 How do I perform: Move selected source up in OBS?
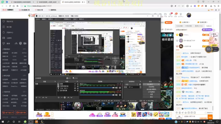[x=68, y=98]
